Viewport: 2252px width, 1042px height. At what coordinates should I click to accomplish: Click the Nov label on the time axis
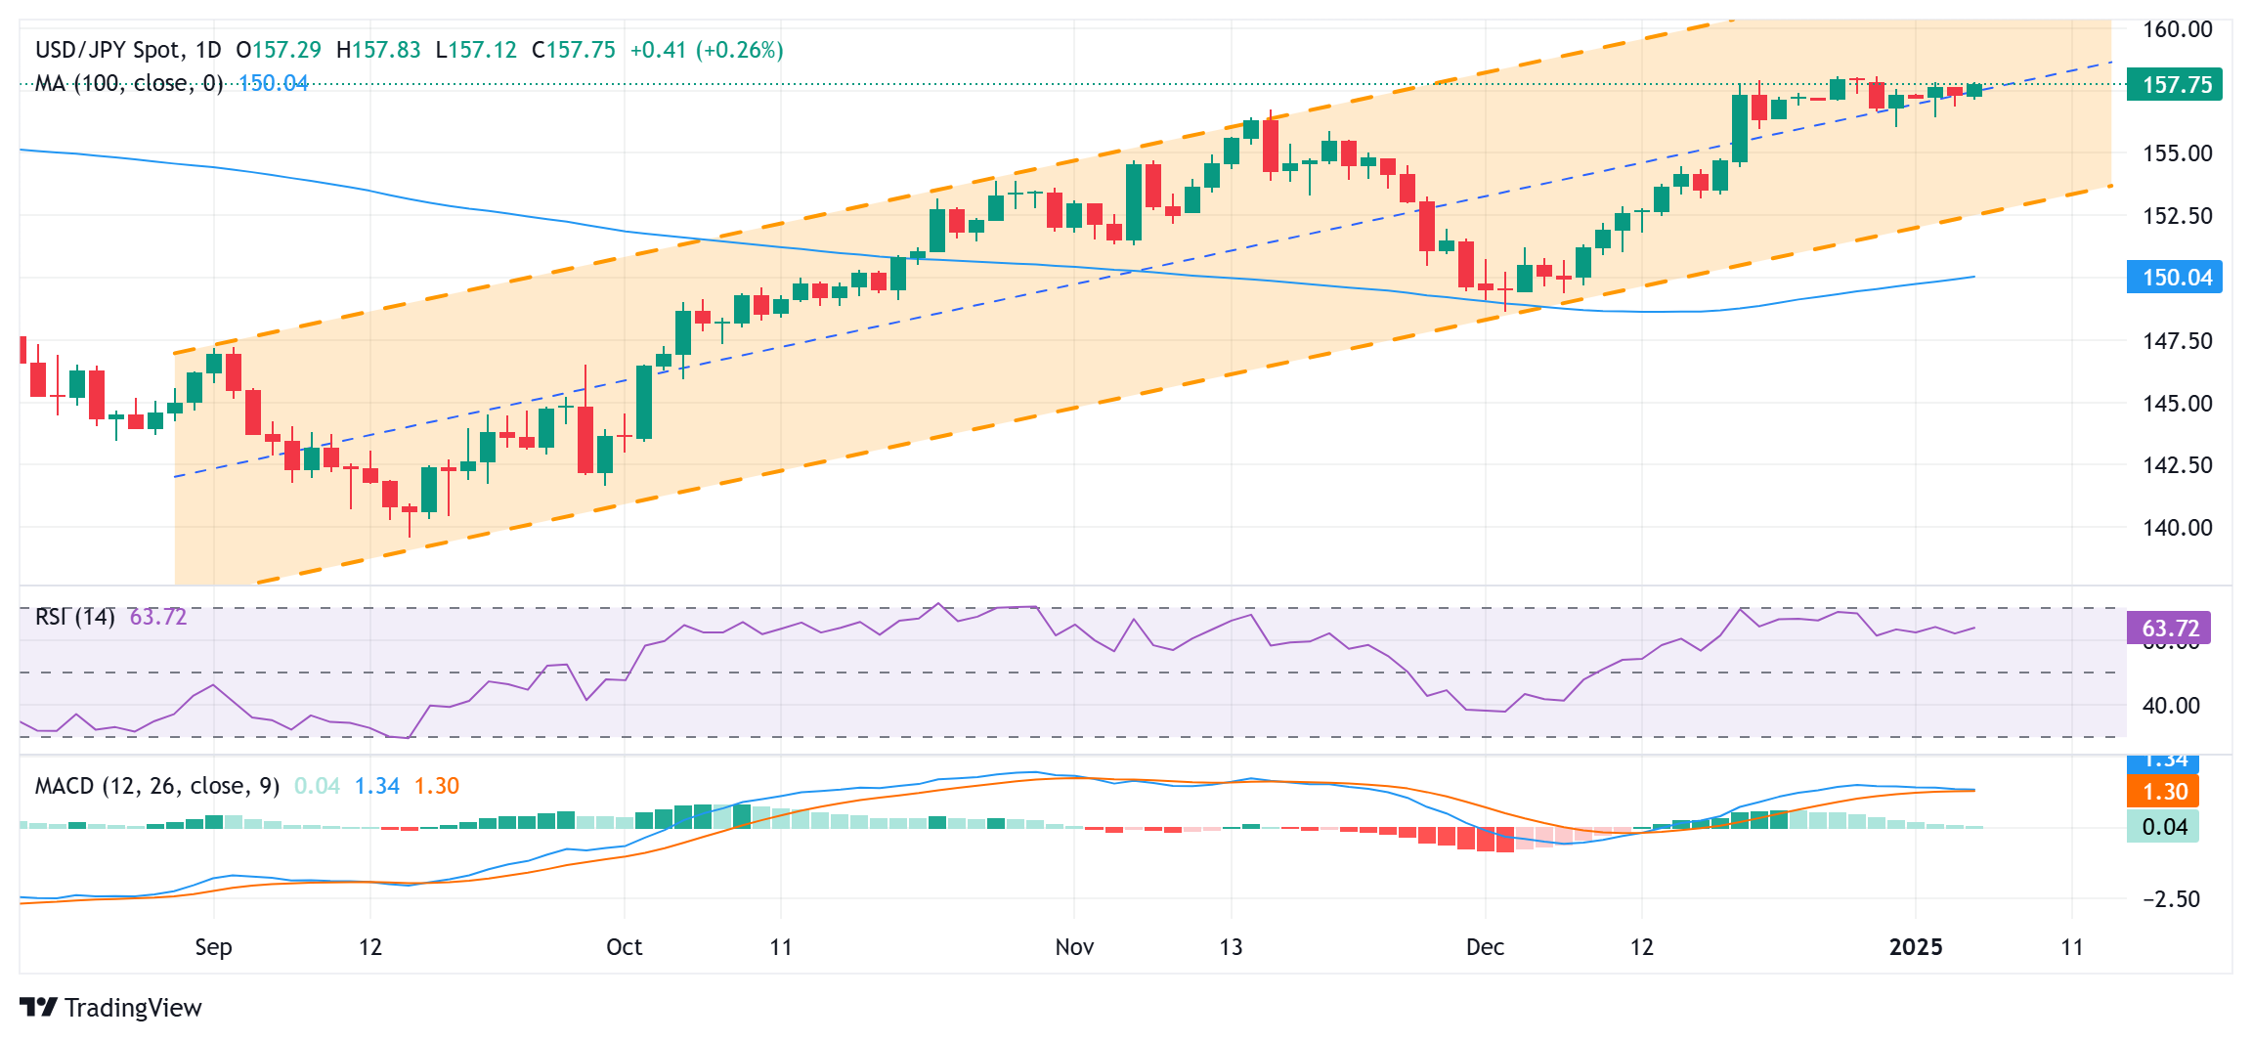tap(1074, 947)
